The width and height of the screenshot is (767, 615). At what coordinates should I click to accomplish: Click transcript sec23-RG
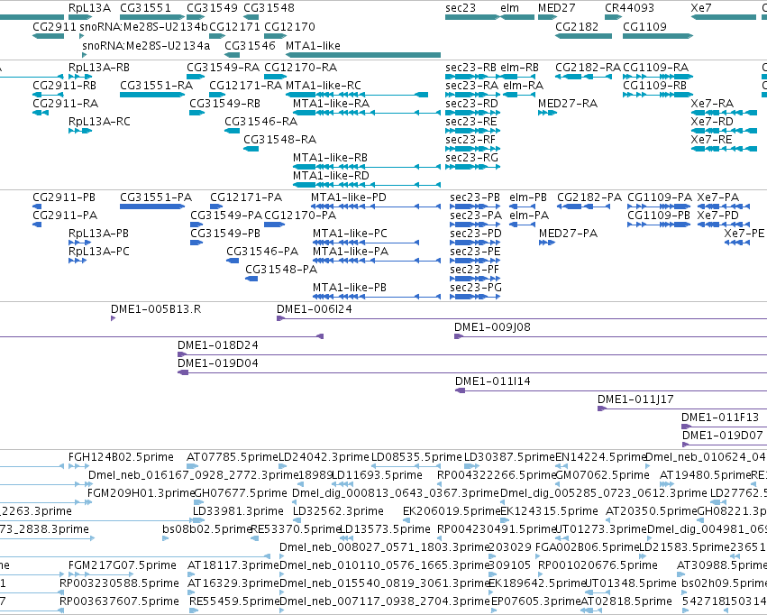click(x=472, y=158)
